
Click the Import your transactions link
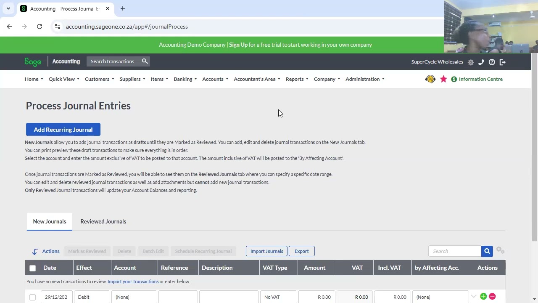(x=133, y=282)
